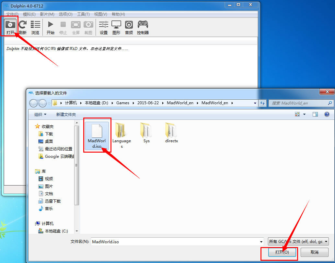This screenshot has height=263, width=335.
Task: Go back with the dialog Back arrow
Action: pyautogui.click(x=34, y=103)
